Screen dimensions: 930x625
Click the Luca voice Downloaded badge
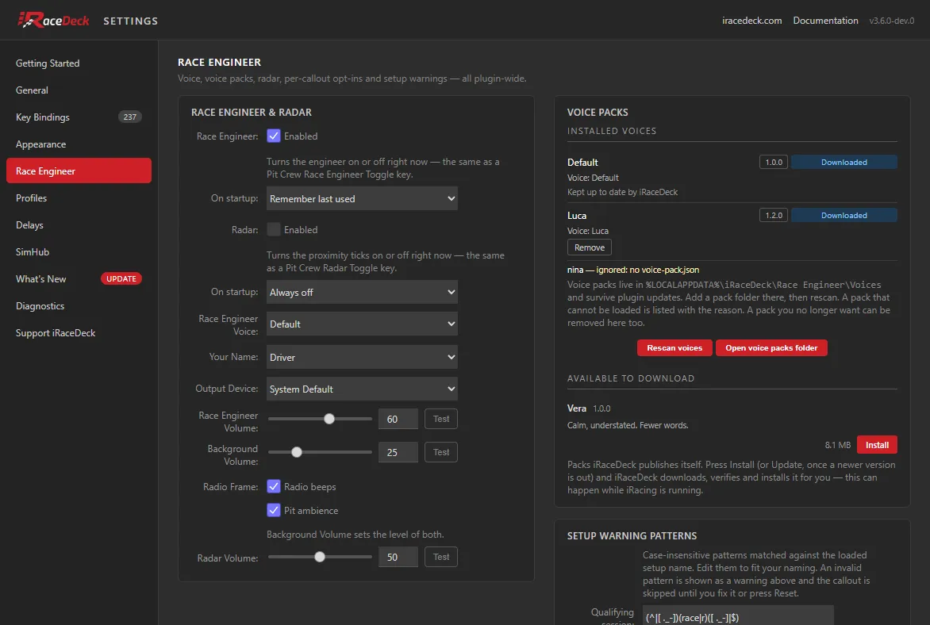tap(844, 215)
